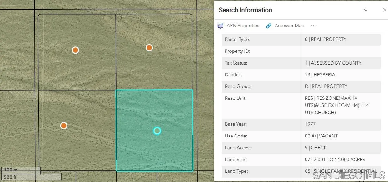Click the Use Code value 0000 | VACANT
Viewport: 388px width, 182px height.
click(321, 136)
